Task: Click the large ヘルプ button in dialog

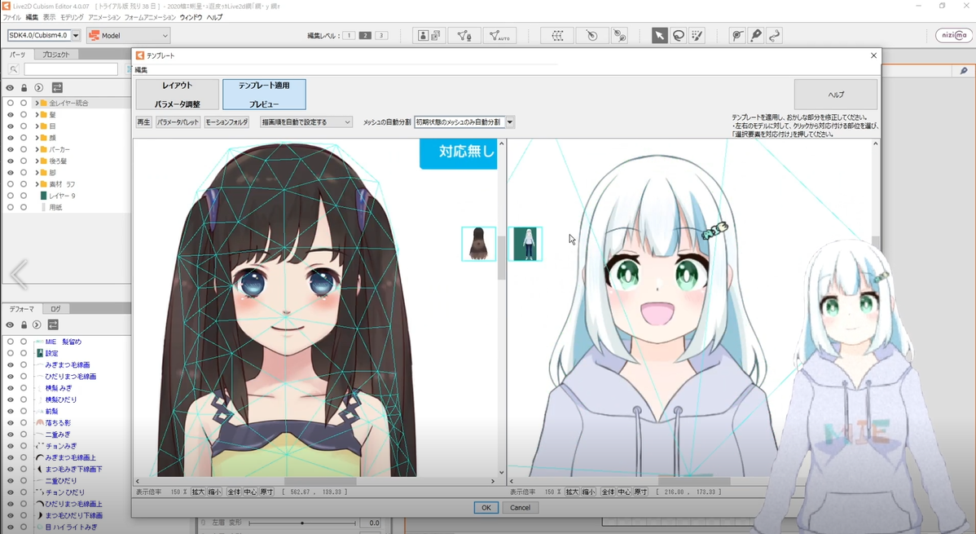Action: pyautogui.click(x=835, y=95)
